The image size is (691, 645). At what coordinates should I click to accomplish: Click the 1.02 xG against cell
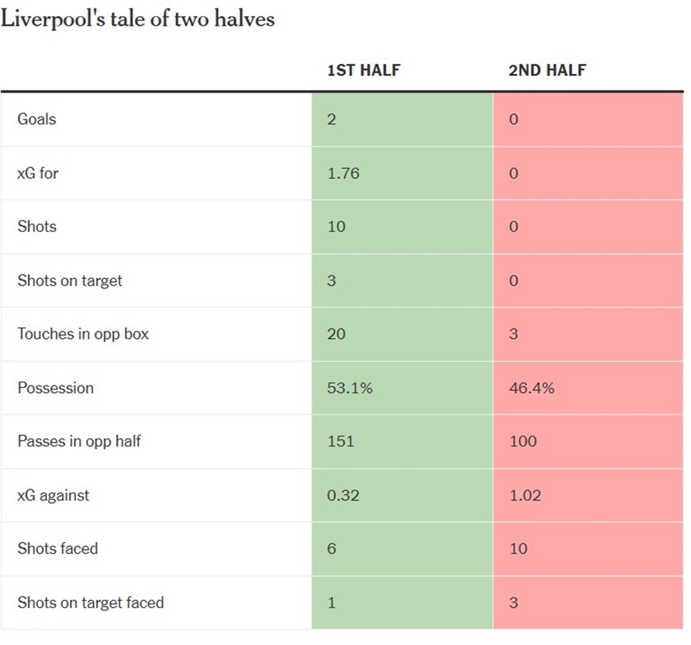click(525, 496)
